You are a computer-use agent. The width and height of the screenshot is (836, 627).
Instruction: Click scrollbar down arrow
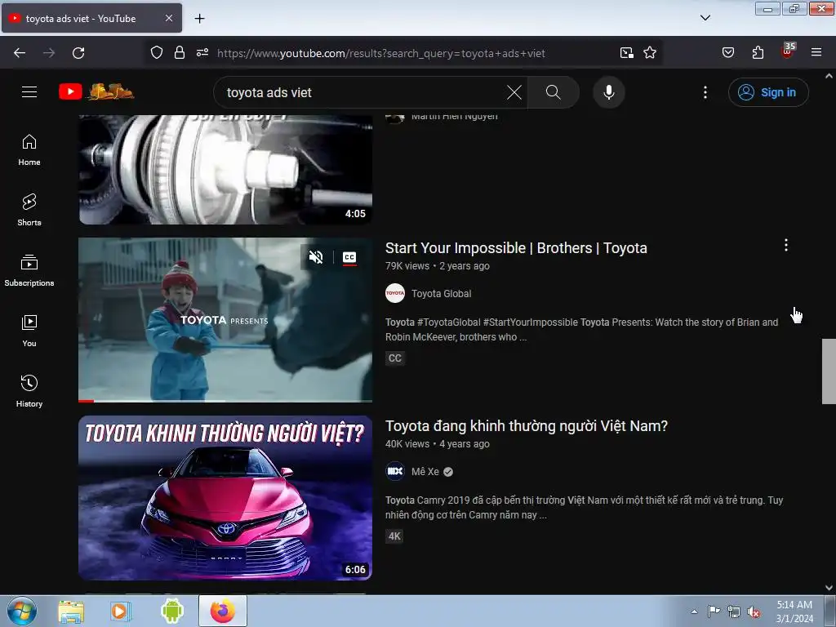pos(829,588)
